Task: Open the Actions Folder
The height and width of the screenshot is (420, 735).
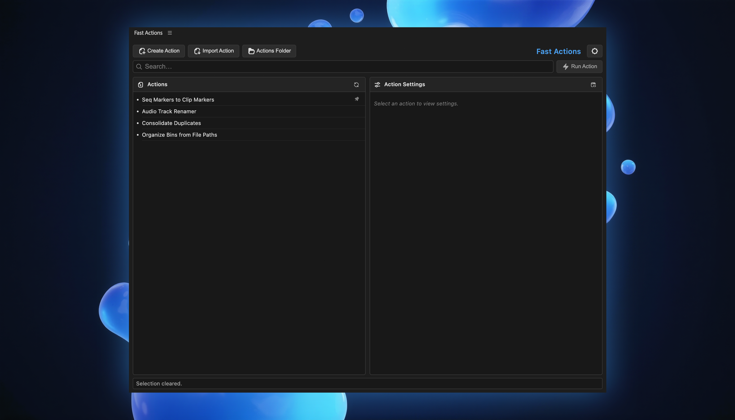Action: (269, 51)
